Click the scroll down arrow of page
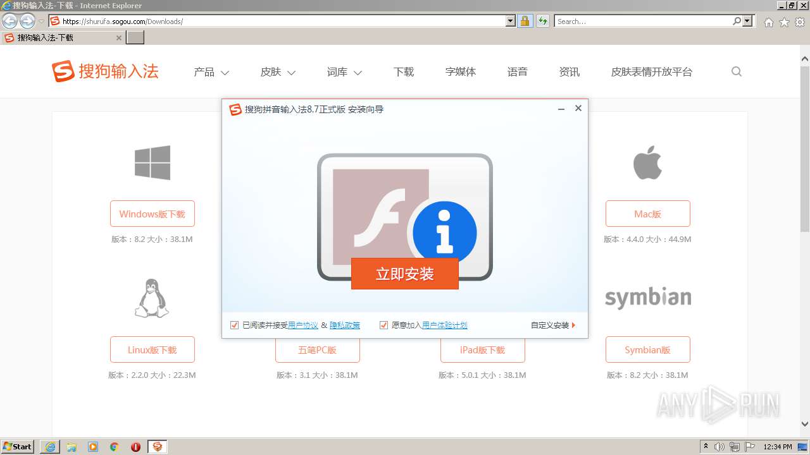The image size is (810, 455). [805, 424]
